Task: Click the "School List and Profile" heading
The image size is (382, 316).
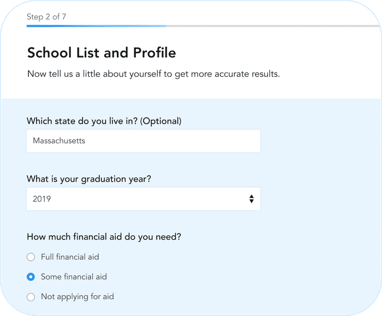Action: 102,53
